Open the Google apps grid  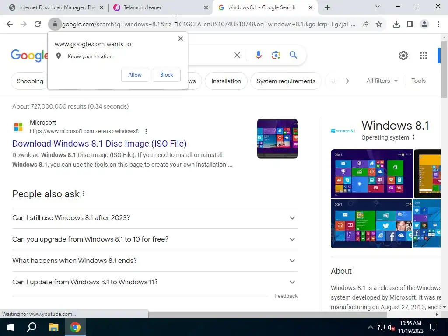[x=423, y=56]
